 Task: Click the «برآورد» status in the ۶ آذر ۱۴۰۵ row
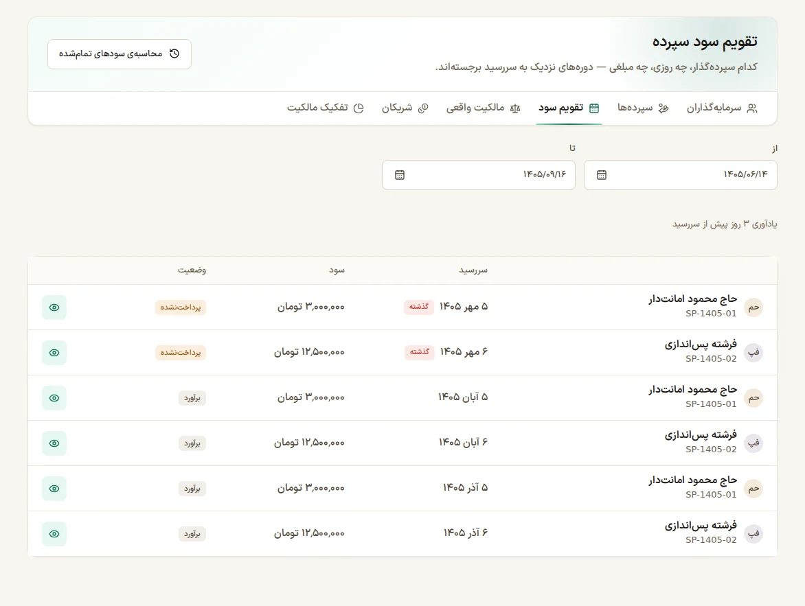[192, 534]
